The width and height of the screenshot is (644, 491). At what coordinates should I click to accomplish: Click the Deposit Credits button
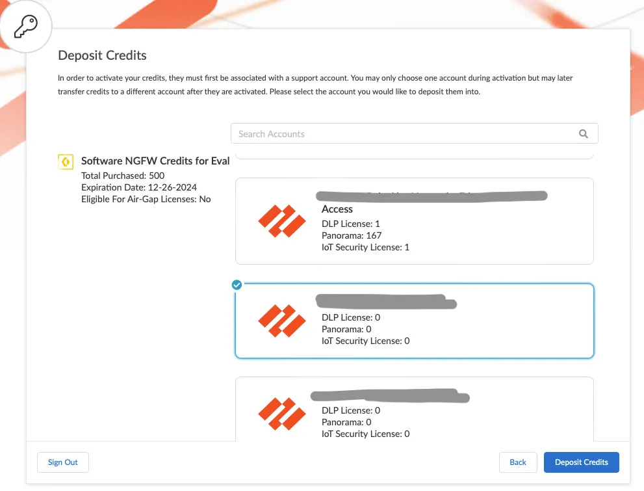(x=581, y=462)
